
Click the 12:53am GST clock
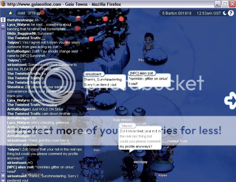(x=209, y=13)
